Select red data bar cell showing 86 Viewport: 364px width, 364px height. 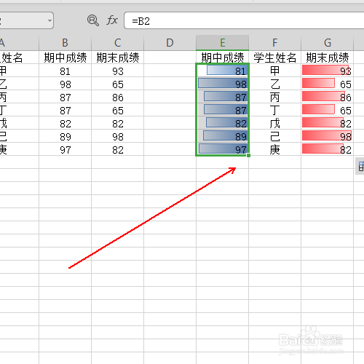328,97
